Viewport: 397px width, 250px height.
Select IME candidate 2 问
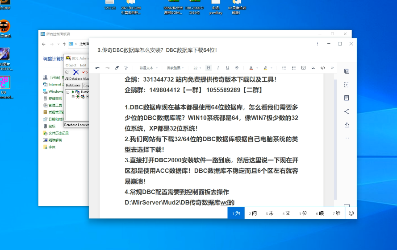tap(253, 213)
